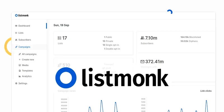Open the Subscribers menu item
The width and height of the screenshot is (224, 112).
coord(25,40)
